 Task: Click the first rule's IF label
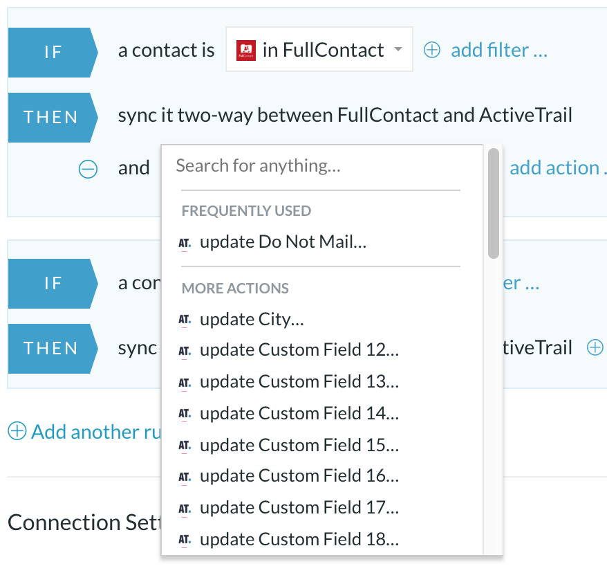53,53
